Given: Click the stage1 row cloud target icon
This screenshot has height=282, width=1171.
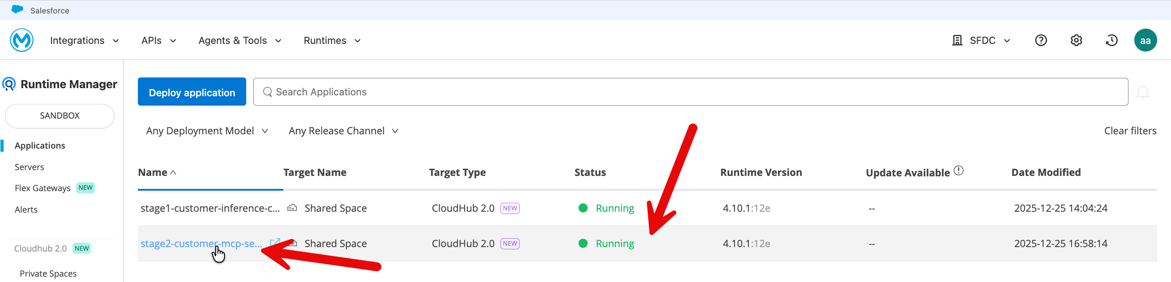Looking at the screenshot, I should pos(292,208).
